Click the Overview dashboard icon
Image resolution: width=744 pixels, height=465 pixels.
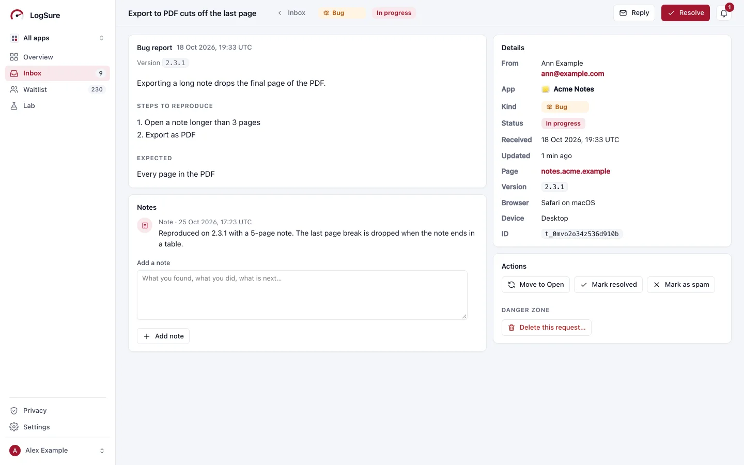click(x=14, y=57)
